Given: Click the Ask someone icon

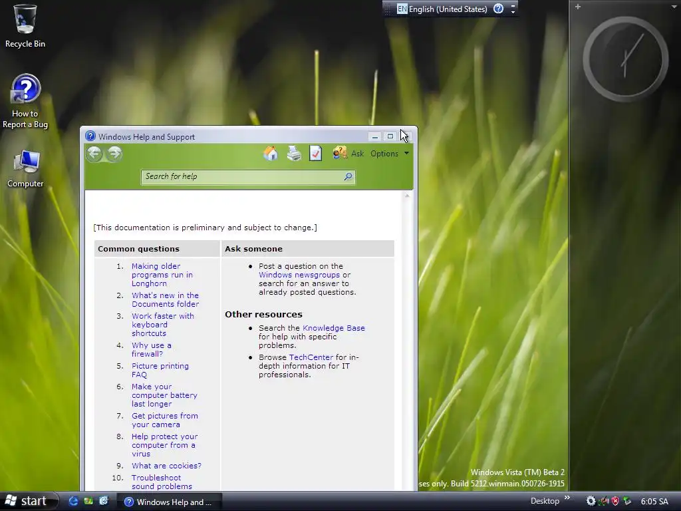Looking at the screenshot, I should pos(340,153).
